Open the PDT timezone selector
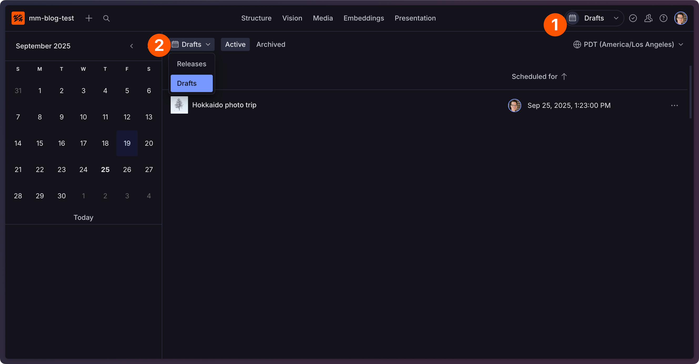This screenshot has height=364, width=699. click(x=628, y=44)
